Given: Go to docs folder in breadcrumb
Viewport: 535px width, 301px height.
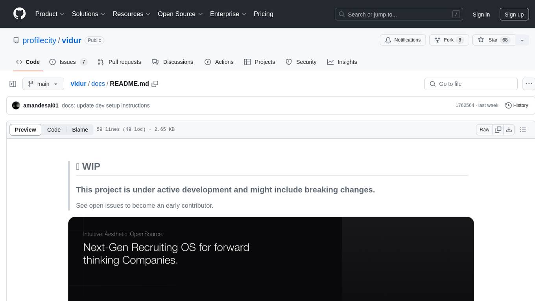Looking at the screenshot, I should coord(98,84).
